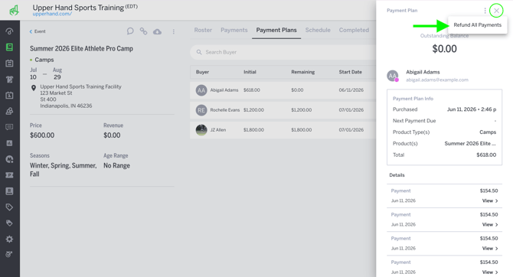The image size is (513, 277).
Task: Sort by the Start Date column header
Action: pyautogui.click(x=351, y=72)
